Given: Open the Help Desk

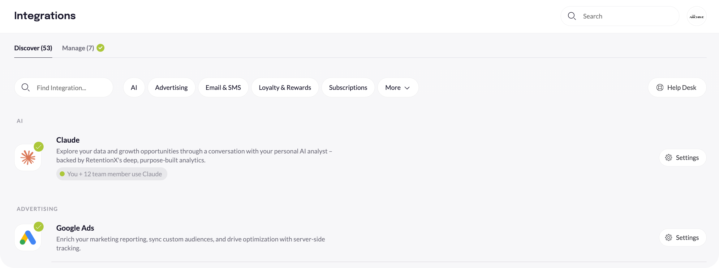Looking at the screenshot, I should [677, 88].
